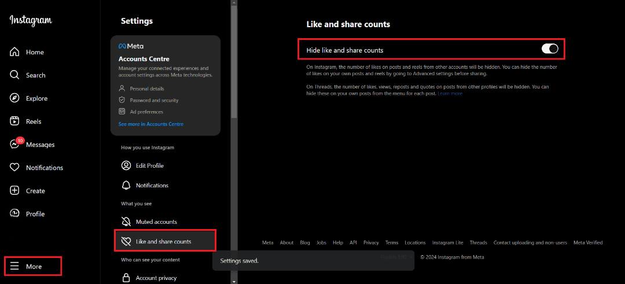
Task: Click the Privacy footer link
Action: pyautogui.click(x=371, y=242)
